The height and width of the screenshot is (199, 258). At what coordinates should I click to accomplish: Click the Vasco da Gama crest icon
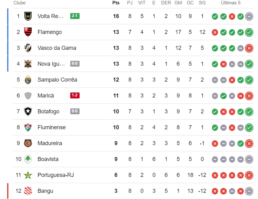pyautogui.click(x=28, y=48)
